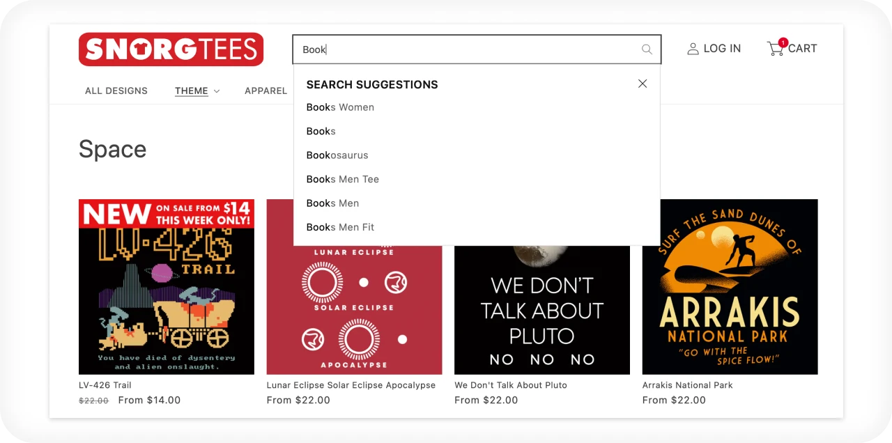The image size is (892, 443).
Task: Open the We Don't Talk About Pluto image
Action: (542, 310)
